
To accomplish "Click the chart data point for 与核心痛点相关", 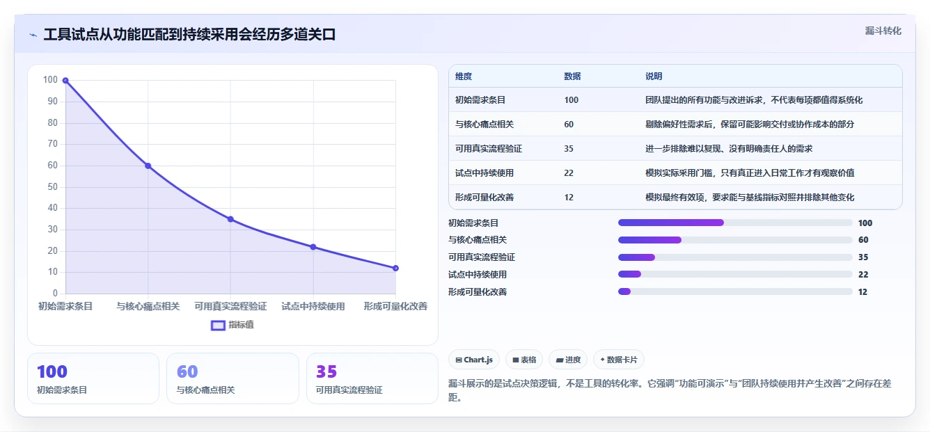I will 148,166.
